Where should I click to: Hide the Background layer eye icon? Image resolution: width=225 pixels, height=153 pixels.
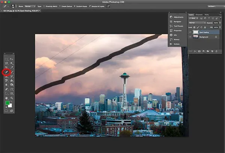190,37
